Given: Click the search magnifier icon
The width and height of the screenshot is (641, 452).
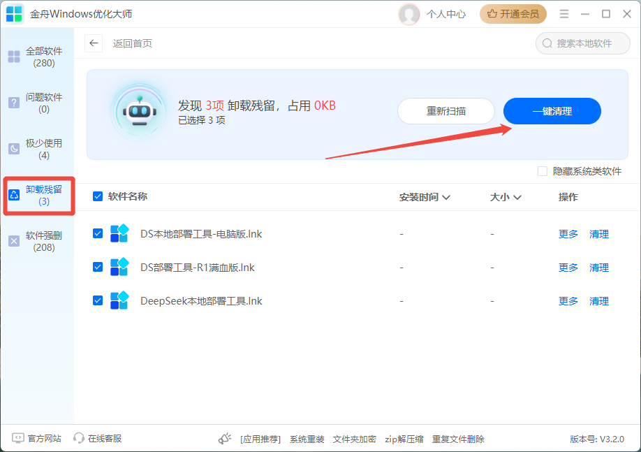Looking at the screenshot, I should (x=547, y=43).
